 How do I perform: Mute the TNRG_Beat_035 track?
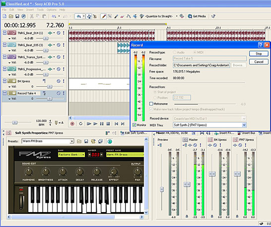(x=59, y=45)
